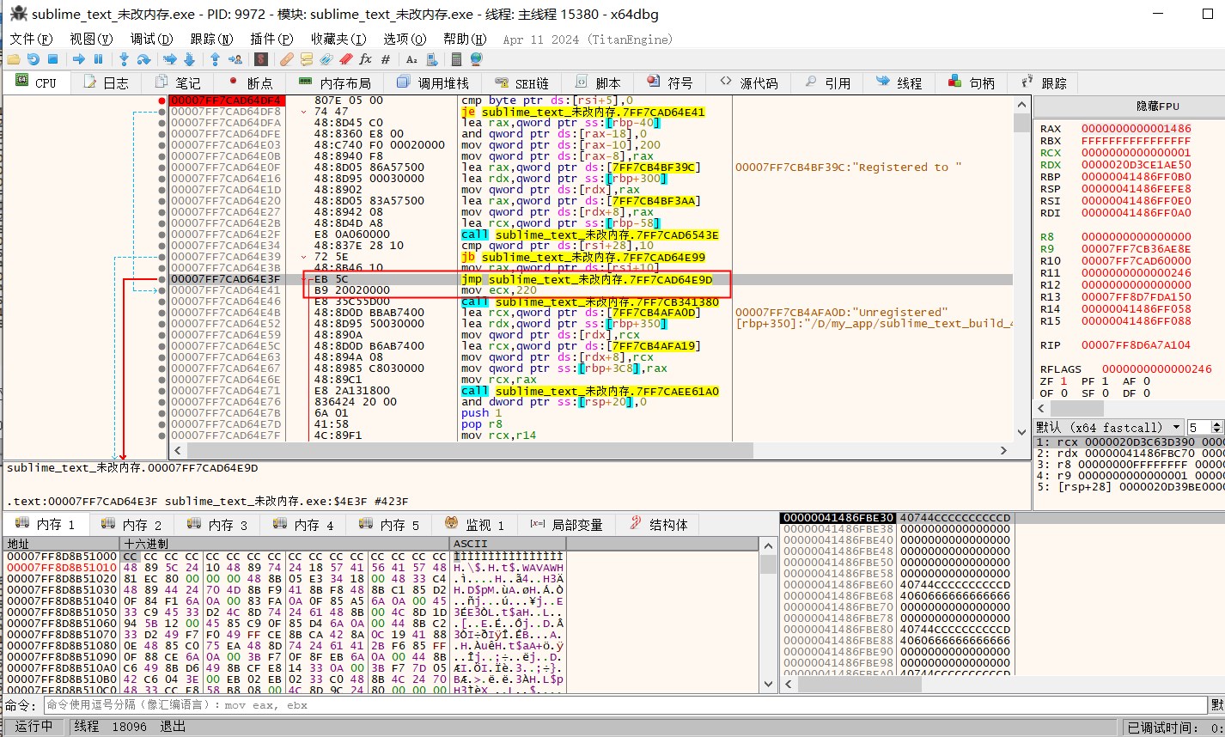Click the 隐藏FPU button
This screenshot has height=737, width=1225.
point(1129,107)
